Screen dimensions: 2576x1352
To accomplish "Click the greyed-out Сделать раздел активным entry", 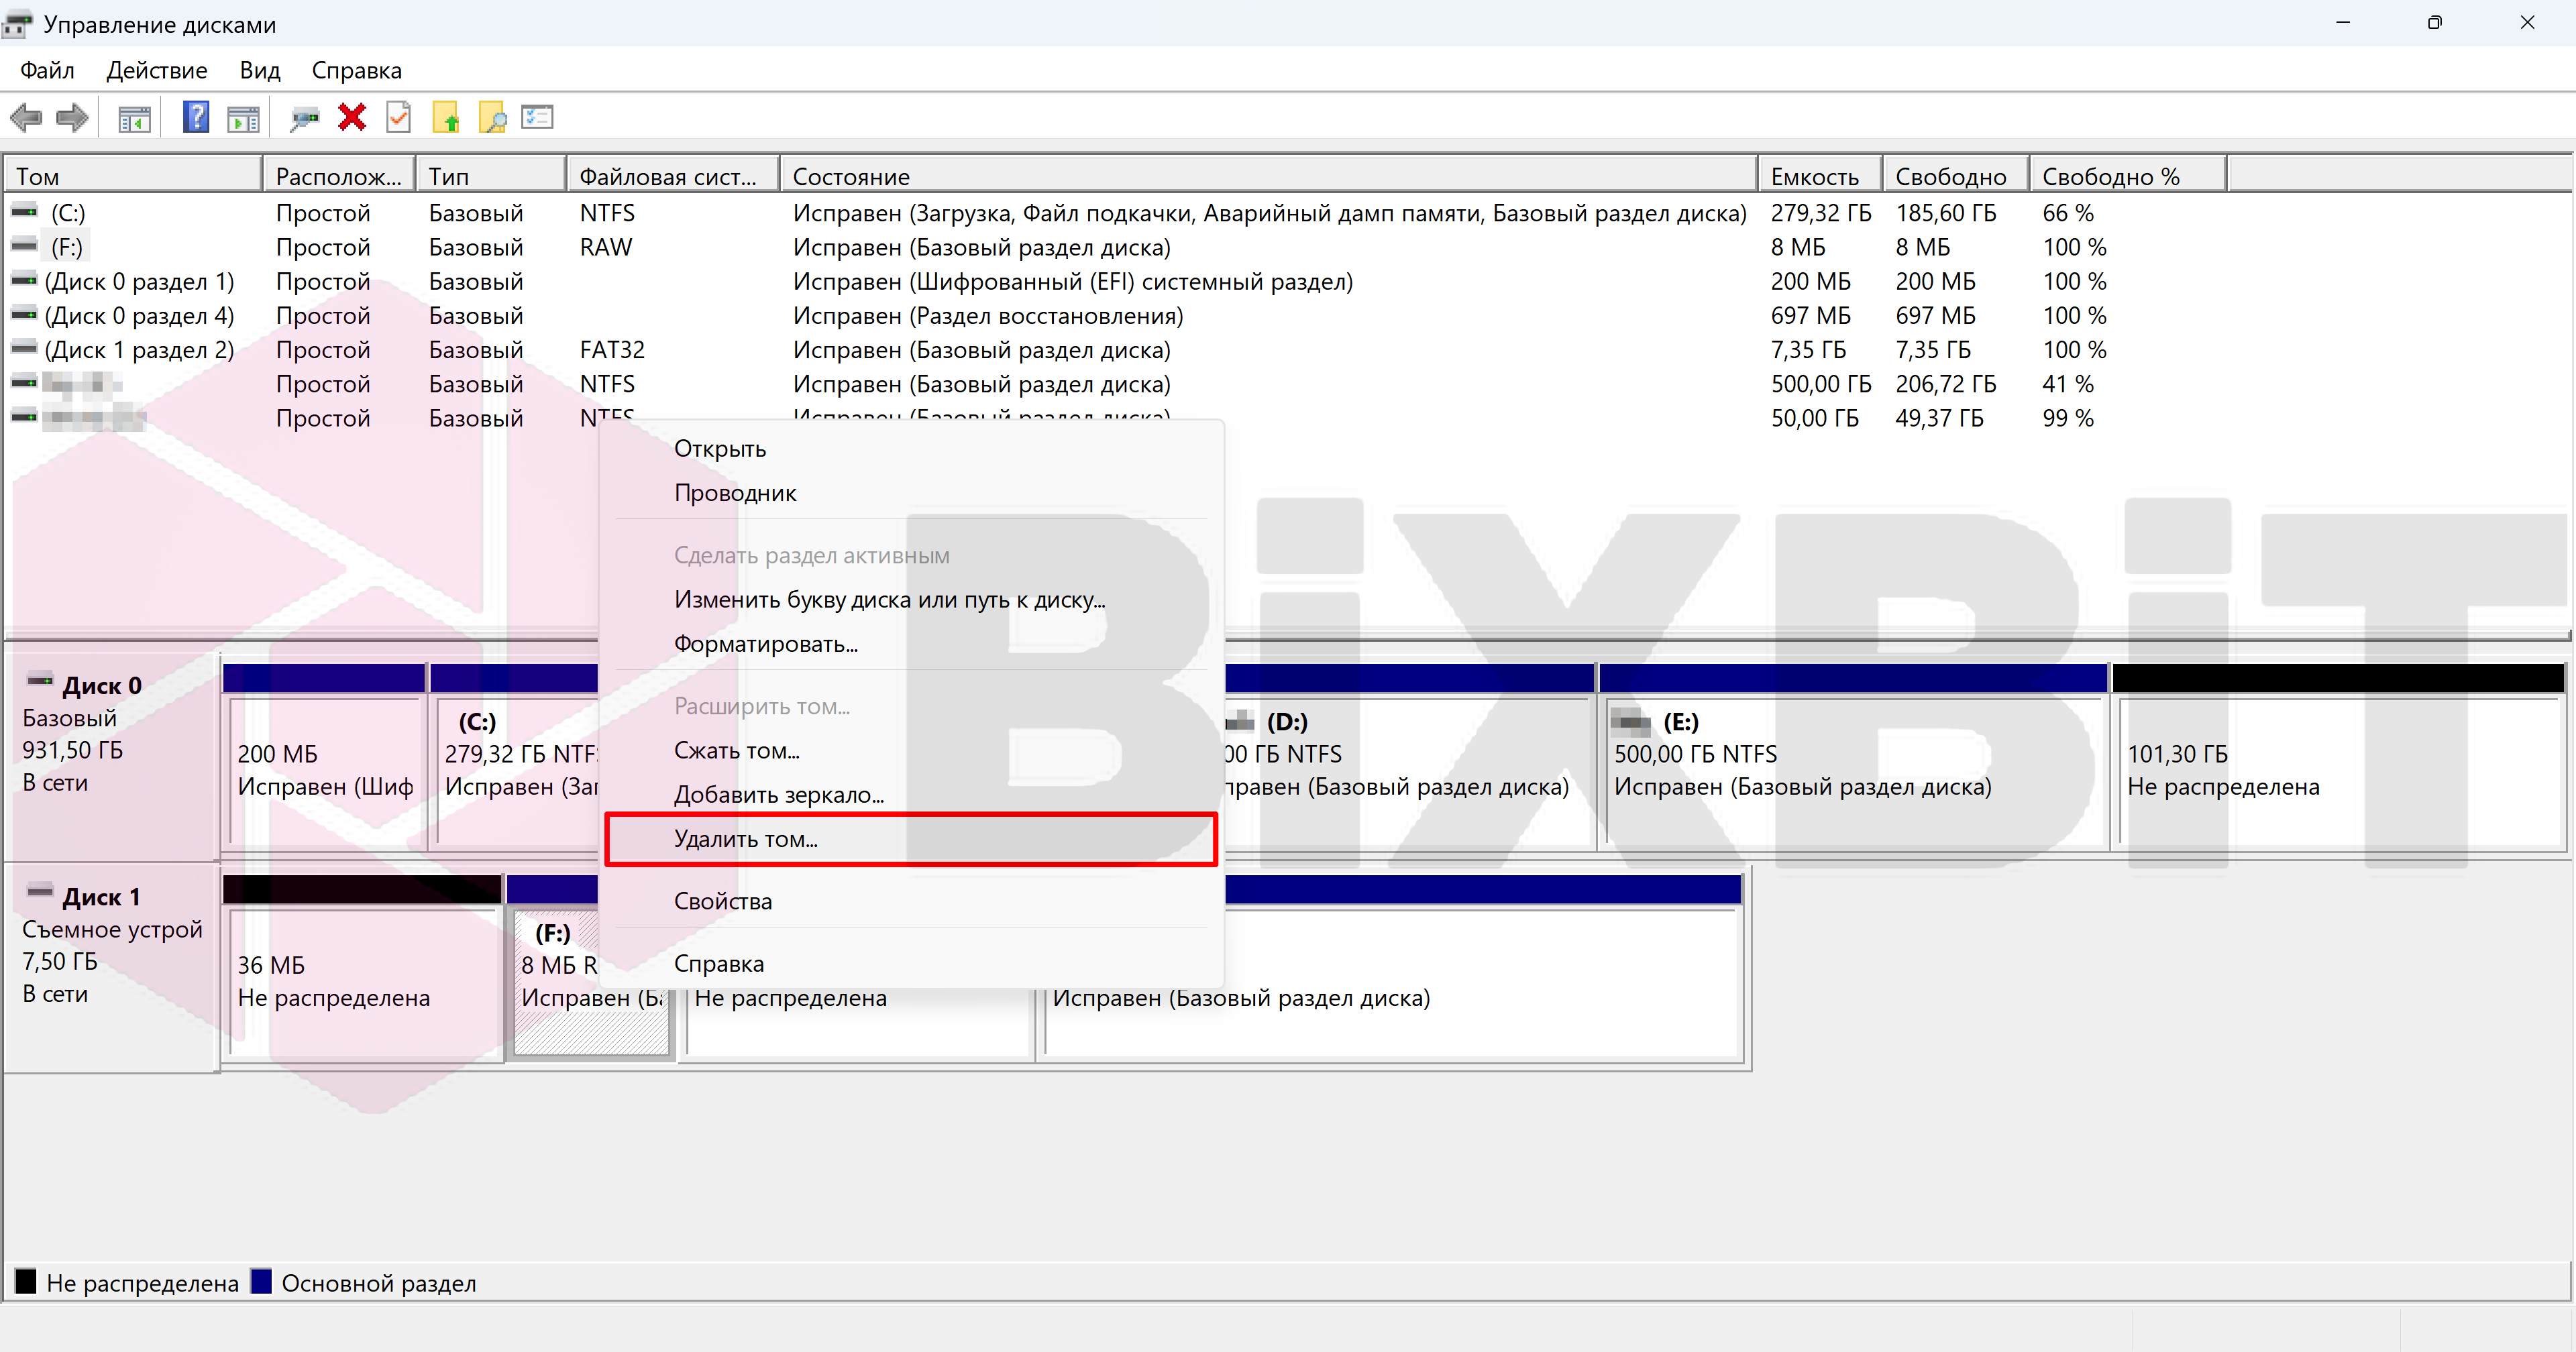I will [912, 556].
